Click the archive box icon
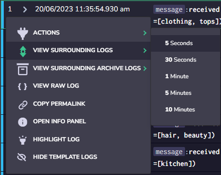Screen dimensions: 221x175 coord(23,69)
